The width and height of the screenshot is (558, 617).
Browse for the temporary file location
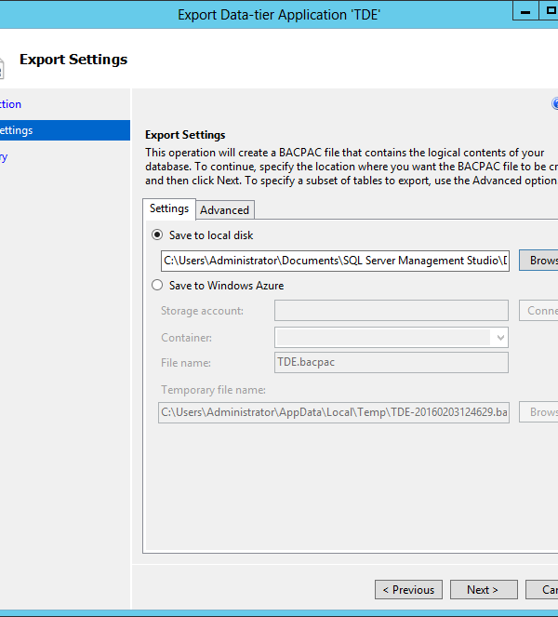538,412
